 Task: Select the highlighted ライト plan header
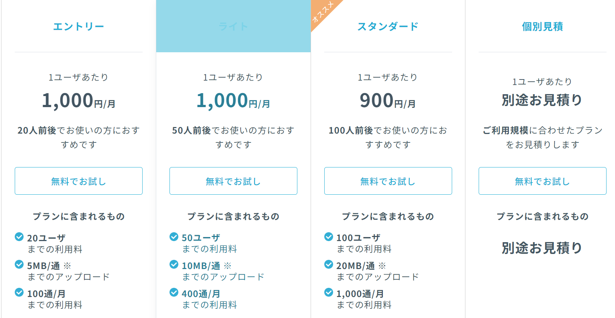coord(233,26)
